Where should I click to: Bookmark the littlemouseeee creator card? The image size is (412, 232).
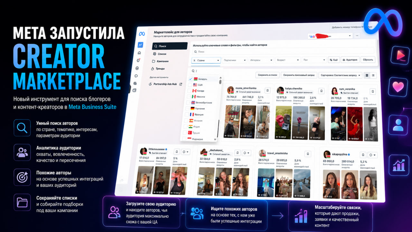pos(177,151)
